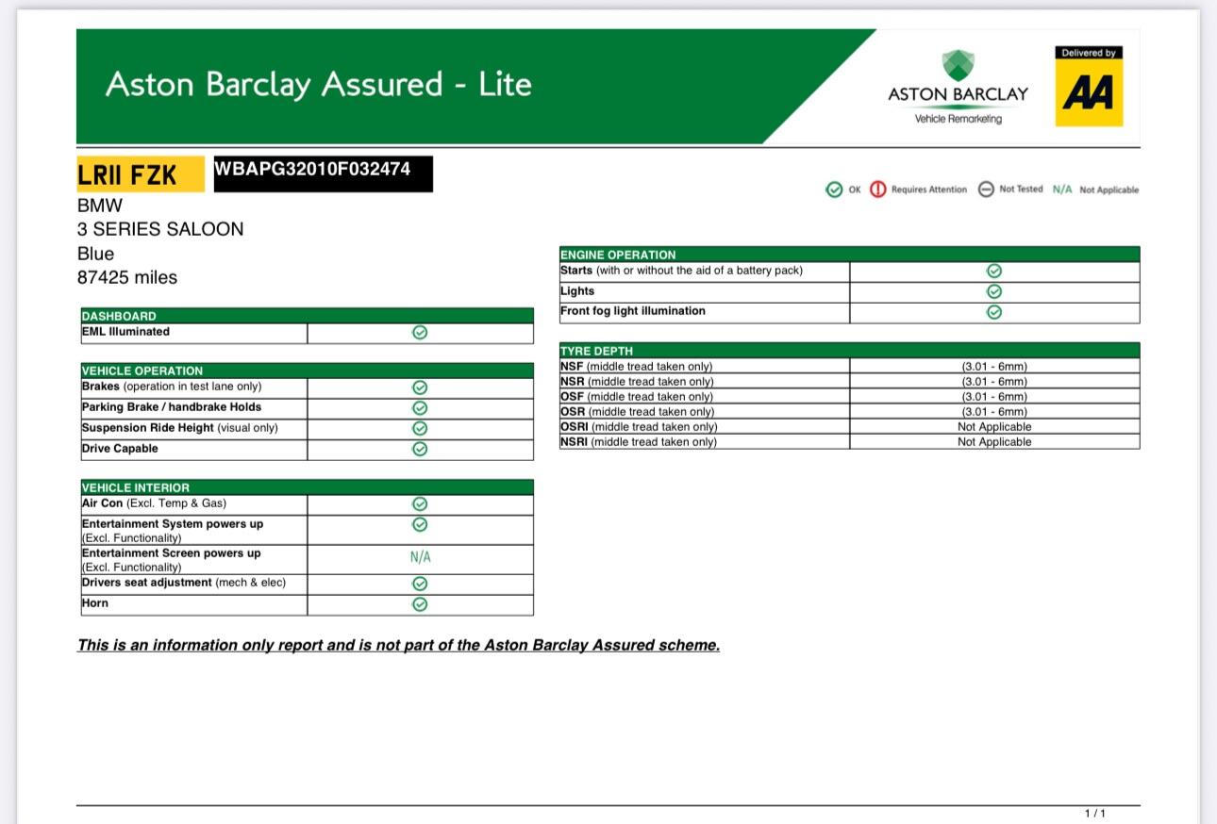
Task: Click the EML Illuminated check icon
Action: [x=420, y=333]
